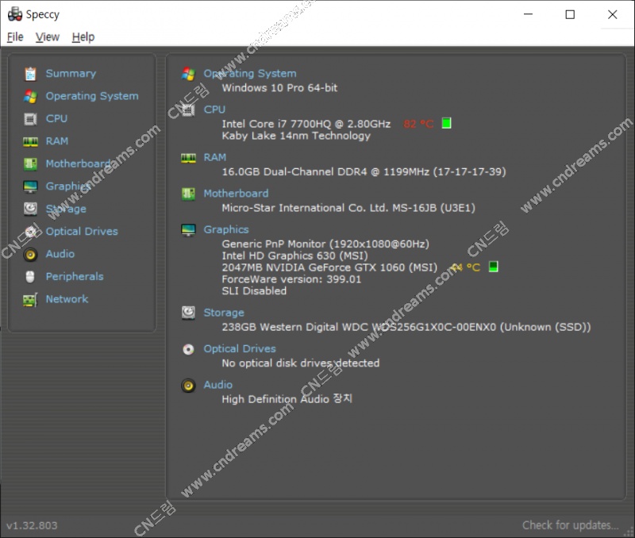Switch to Audio in the sidebar
This screenshot has width=635, height=538.
pyautogui.click(x=60, y=254)
